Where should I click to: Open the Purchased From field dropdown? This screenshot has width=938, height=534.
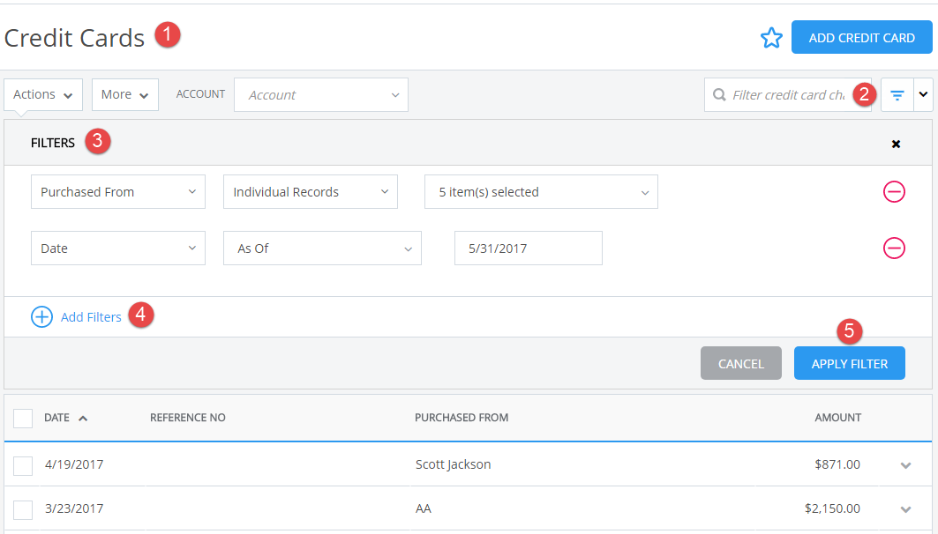(118, 192)
